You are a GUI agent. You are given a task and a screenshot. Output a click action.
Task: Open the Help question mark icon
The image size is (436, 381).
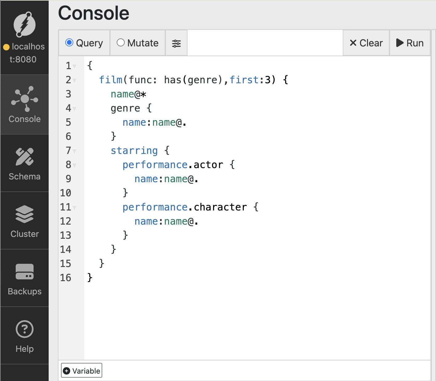[x=24, y=329]
